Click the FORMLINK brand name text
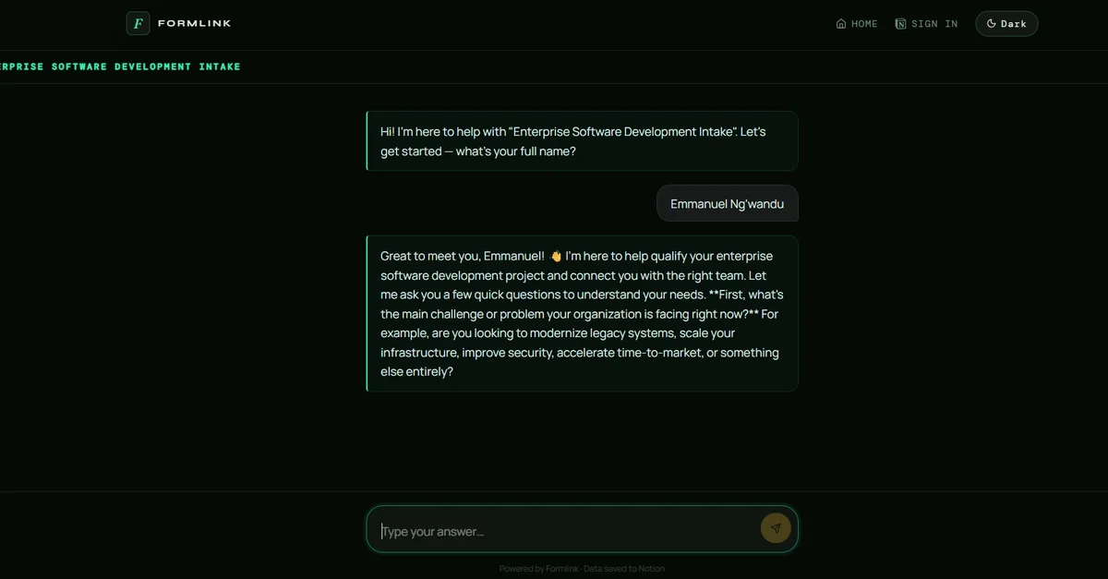 pos(194,23)
